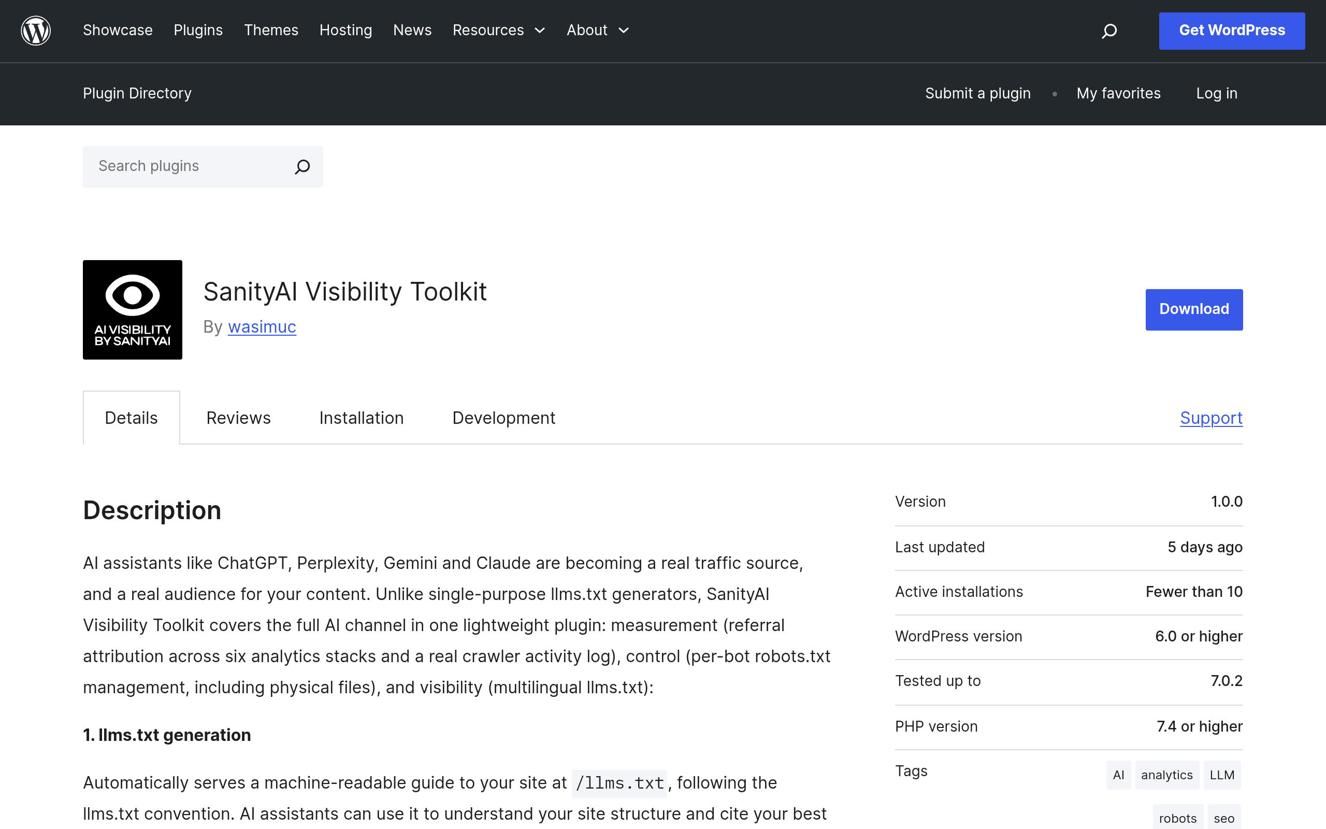Image resolution: width=1326 pixels, height=829 pixels.
Task: Open the Plugins menu item
Action: (198, 30)
